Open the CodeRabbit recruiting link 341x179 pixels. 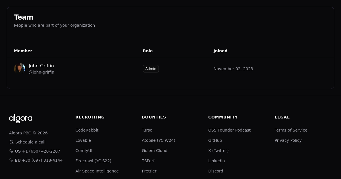pos(87,130)
